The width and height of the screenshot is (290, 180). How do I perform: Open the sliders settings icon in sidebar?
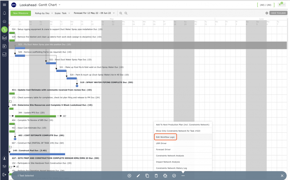click(5, 166)
